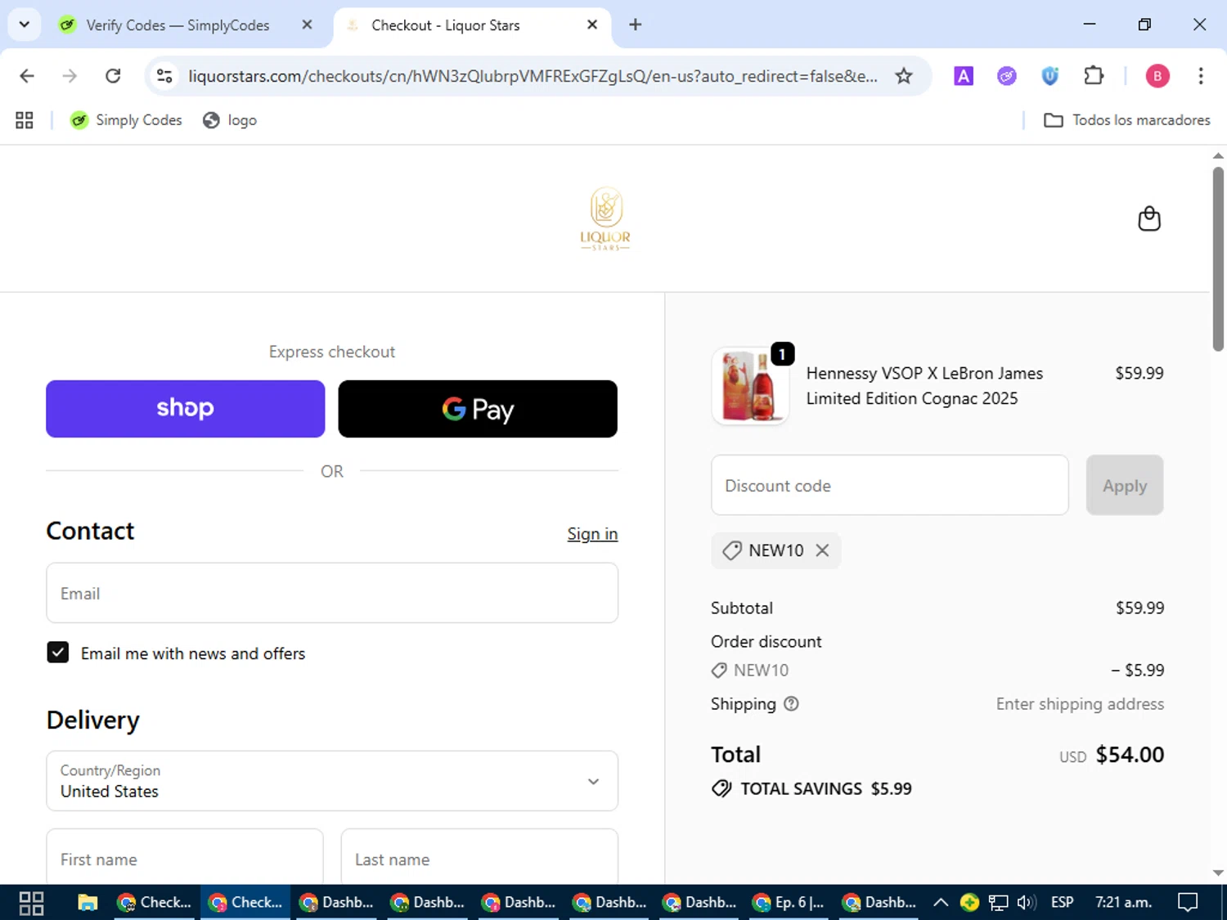
Task: Click the green tray application icon
Action: pos(969,903)
